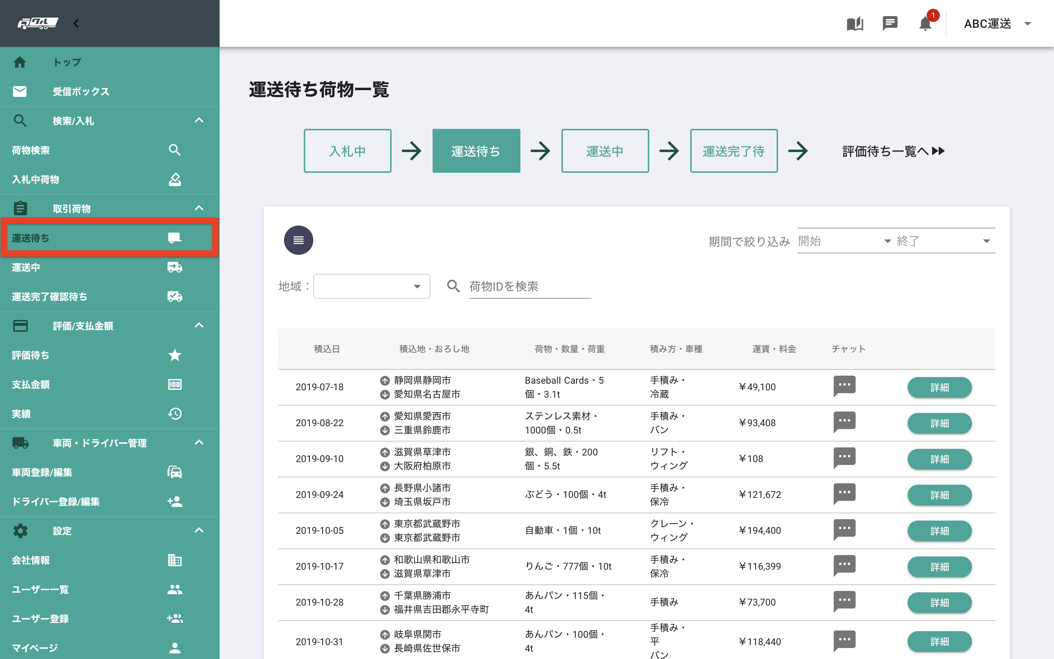
Task: Click the 荷物IDを検索 search field
Action: tap(530, 286)
